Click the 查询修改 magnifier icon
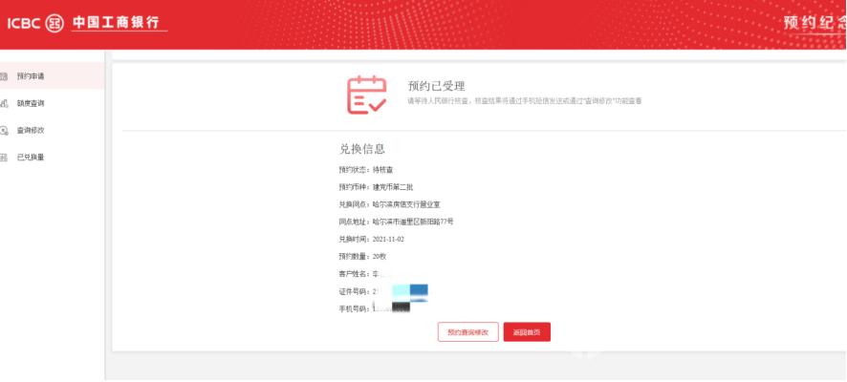 [x=4, y=130]
